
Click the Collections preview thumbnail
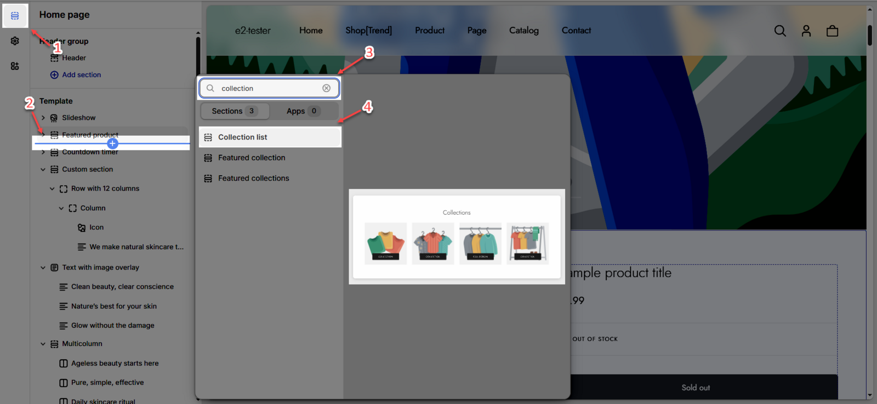pyautogui.click(x=457, y=236)
